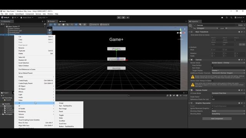The width and height of the screenshot is (246, 138).
Task: Open the File menu
Action: tap(2, 14)
